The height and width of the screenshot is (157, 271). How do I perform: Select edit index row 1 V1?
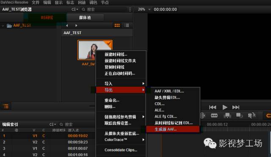tap(47, 136)
